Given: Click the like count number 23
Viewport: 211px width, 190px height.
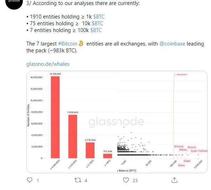Looking at the screenshot, I should 135,180.
